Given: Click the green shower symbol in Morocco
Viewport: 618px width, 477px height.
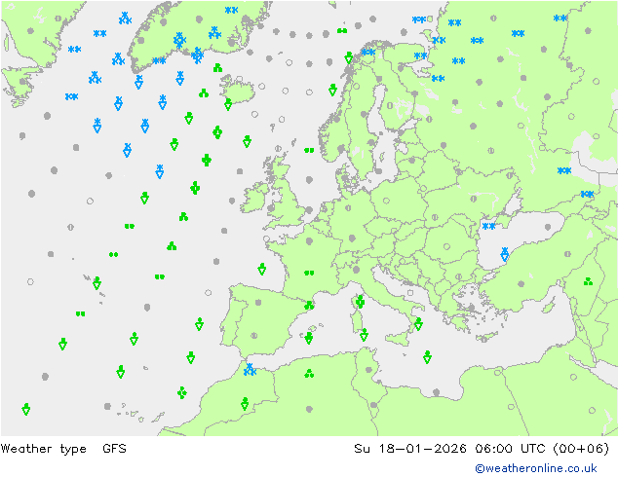Looking at the screenshot, I should coord(245,404).
